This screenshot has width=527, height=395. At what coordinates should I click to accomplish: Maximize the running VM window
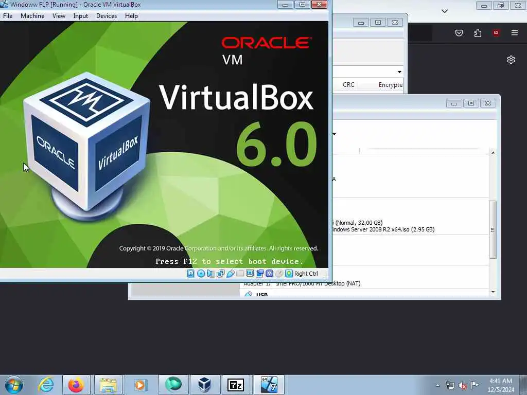coord(302,4)
